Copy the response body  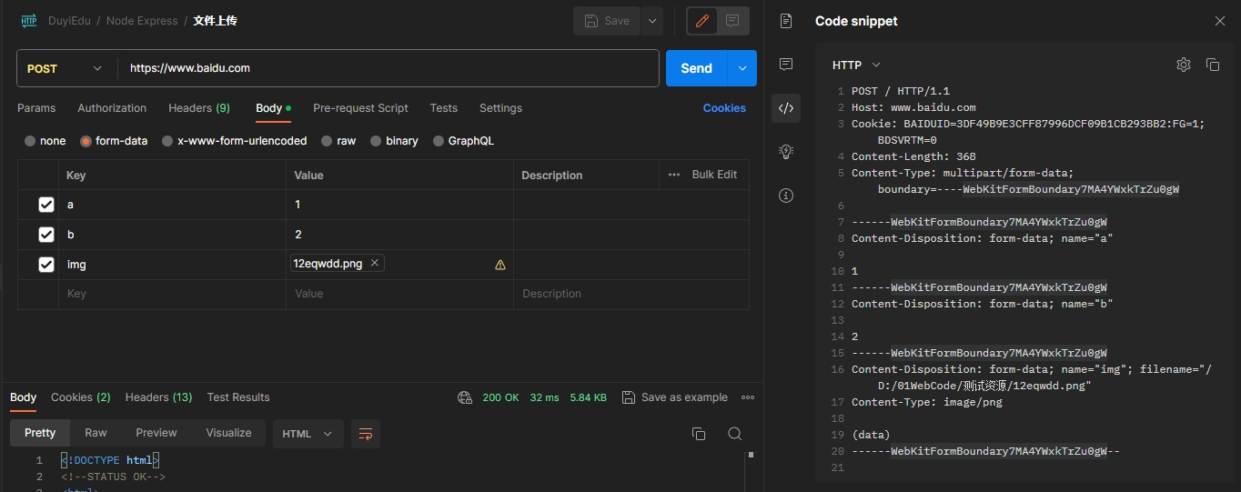pyautogui.click(x=699, y=434)
